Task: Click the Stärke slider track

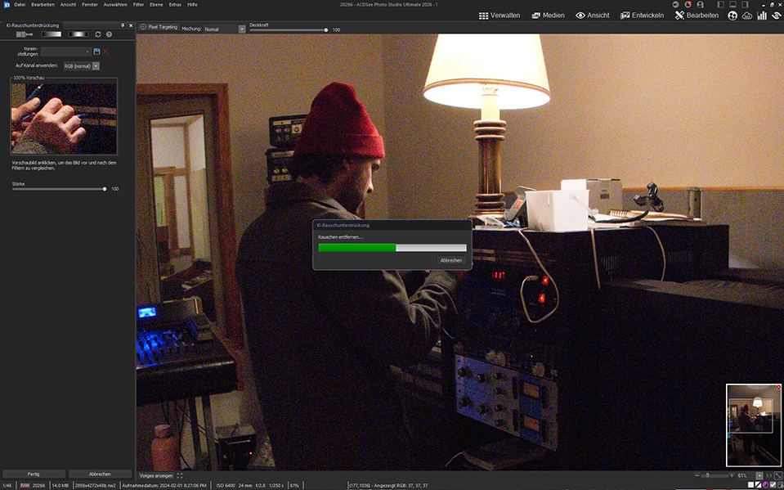Action: click(x=57, y=189)
